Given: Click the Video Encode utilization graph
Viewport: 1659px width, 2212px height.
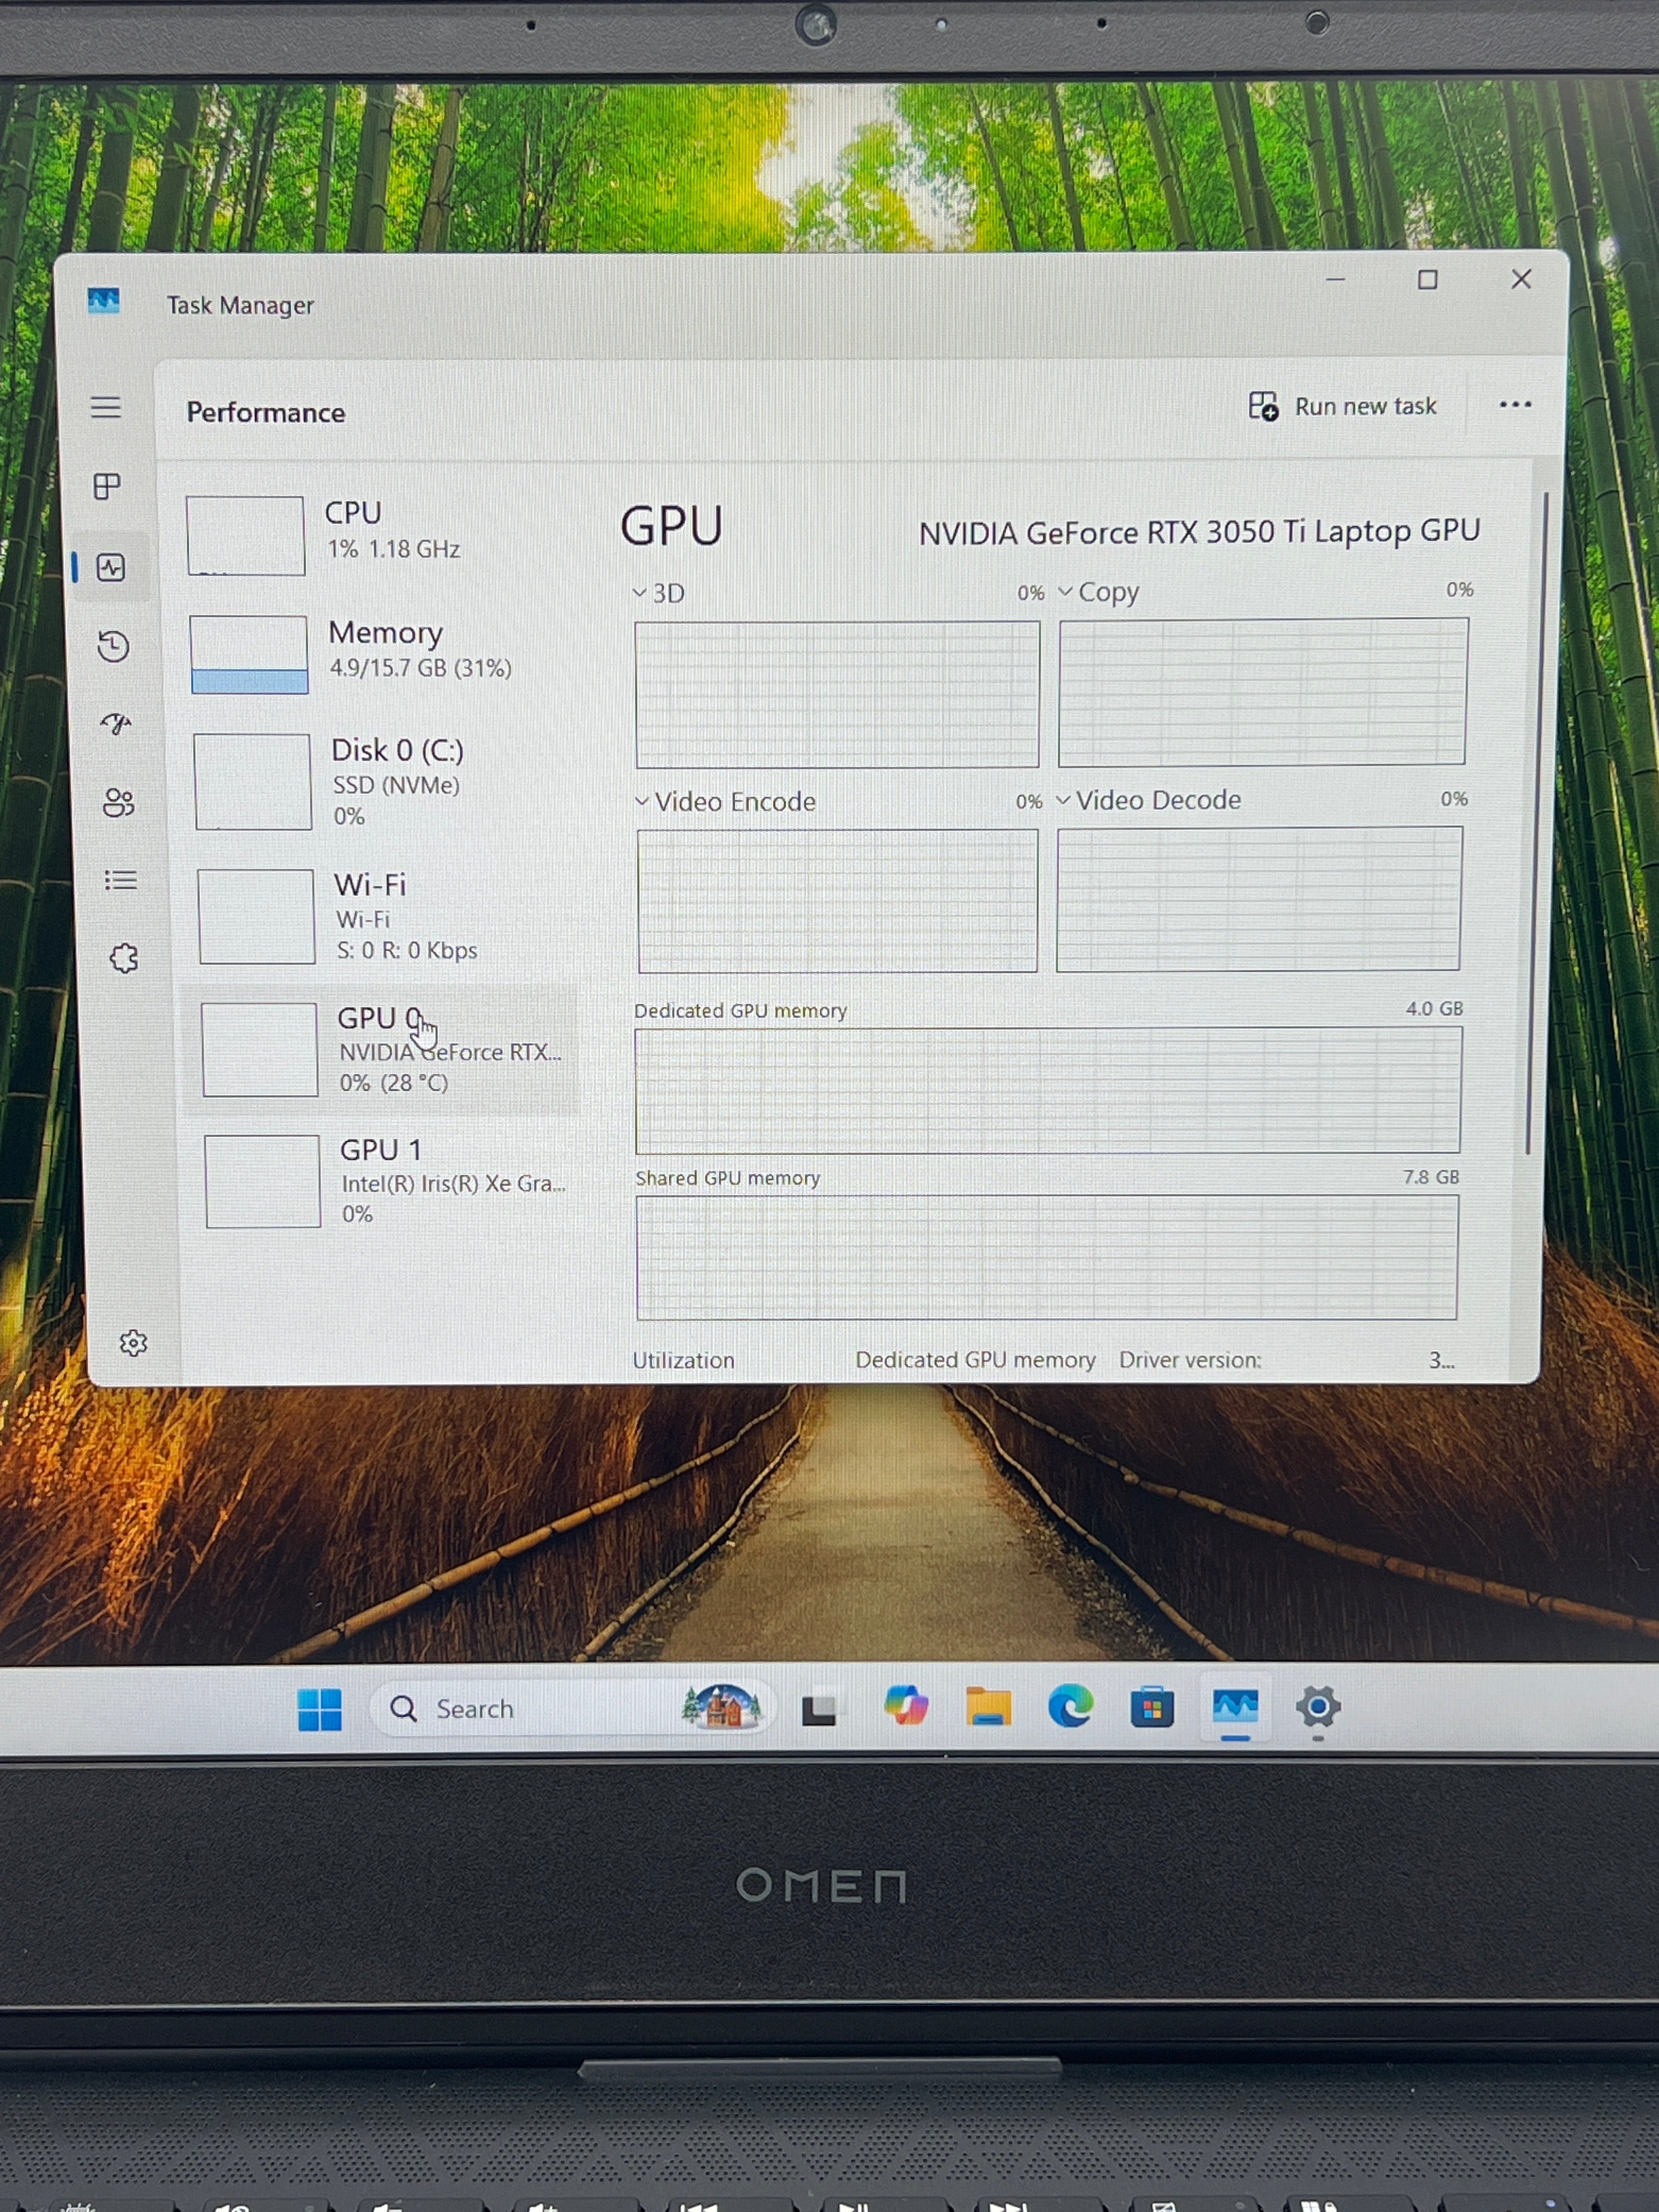Looking at the screenshot, I should tap(838, 900).
